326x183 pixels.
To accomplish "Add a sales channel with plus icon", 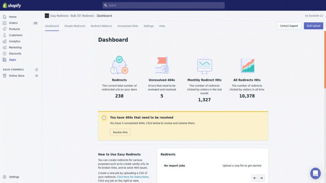I will click(37, 70).
